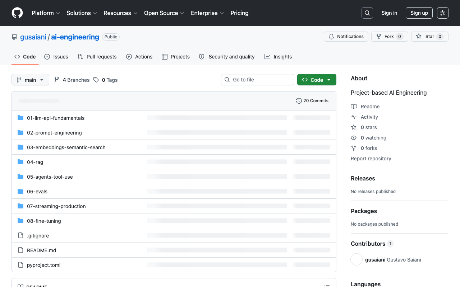Open the 01-llm-api-fundamentals folder
The width and height of the screenshot is (460, 287).
pyautogui.click(x=56, y=118)
